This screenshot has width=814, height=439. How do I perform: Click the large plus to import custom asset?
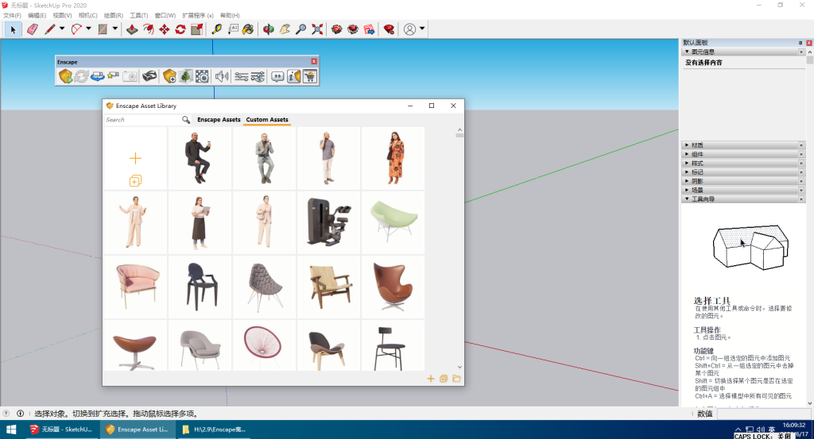tap(135, 159)
